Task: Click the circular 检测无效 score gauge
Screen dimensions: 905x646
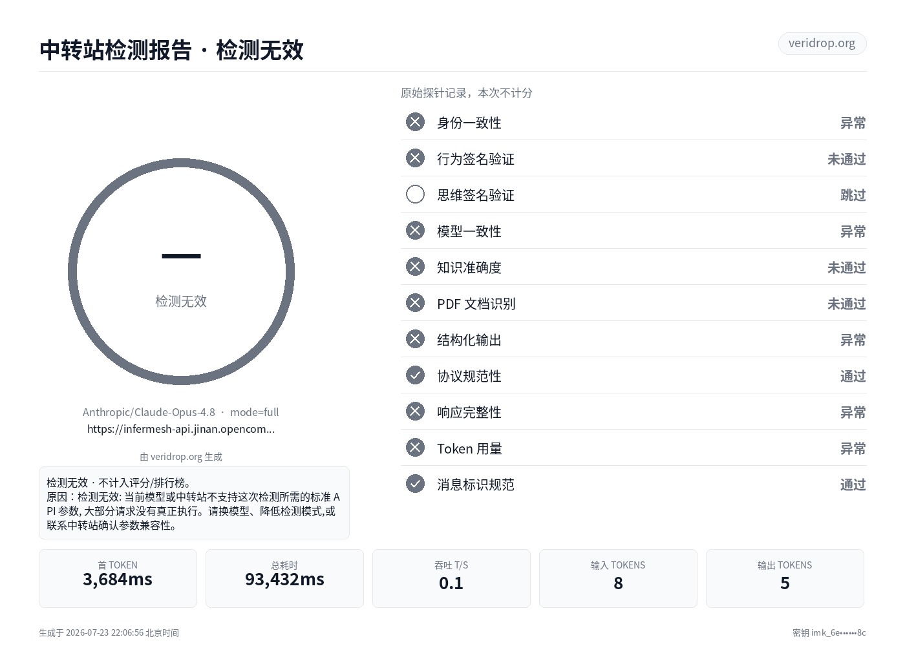Action: [181, 272]
